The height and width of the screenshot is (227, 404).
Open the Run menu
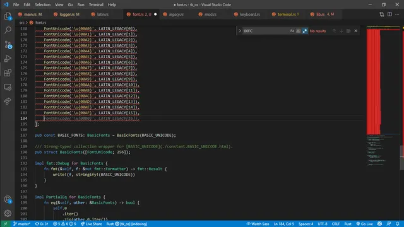coord(81,4)
